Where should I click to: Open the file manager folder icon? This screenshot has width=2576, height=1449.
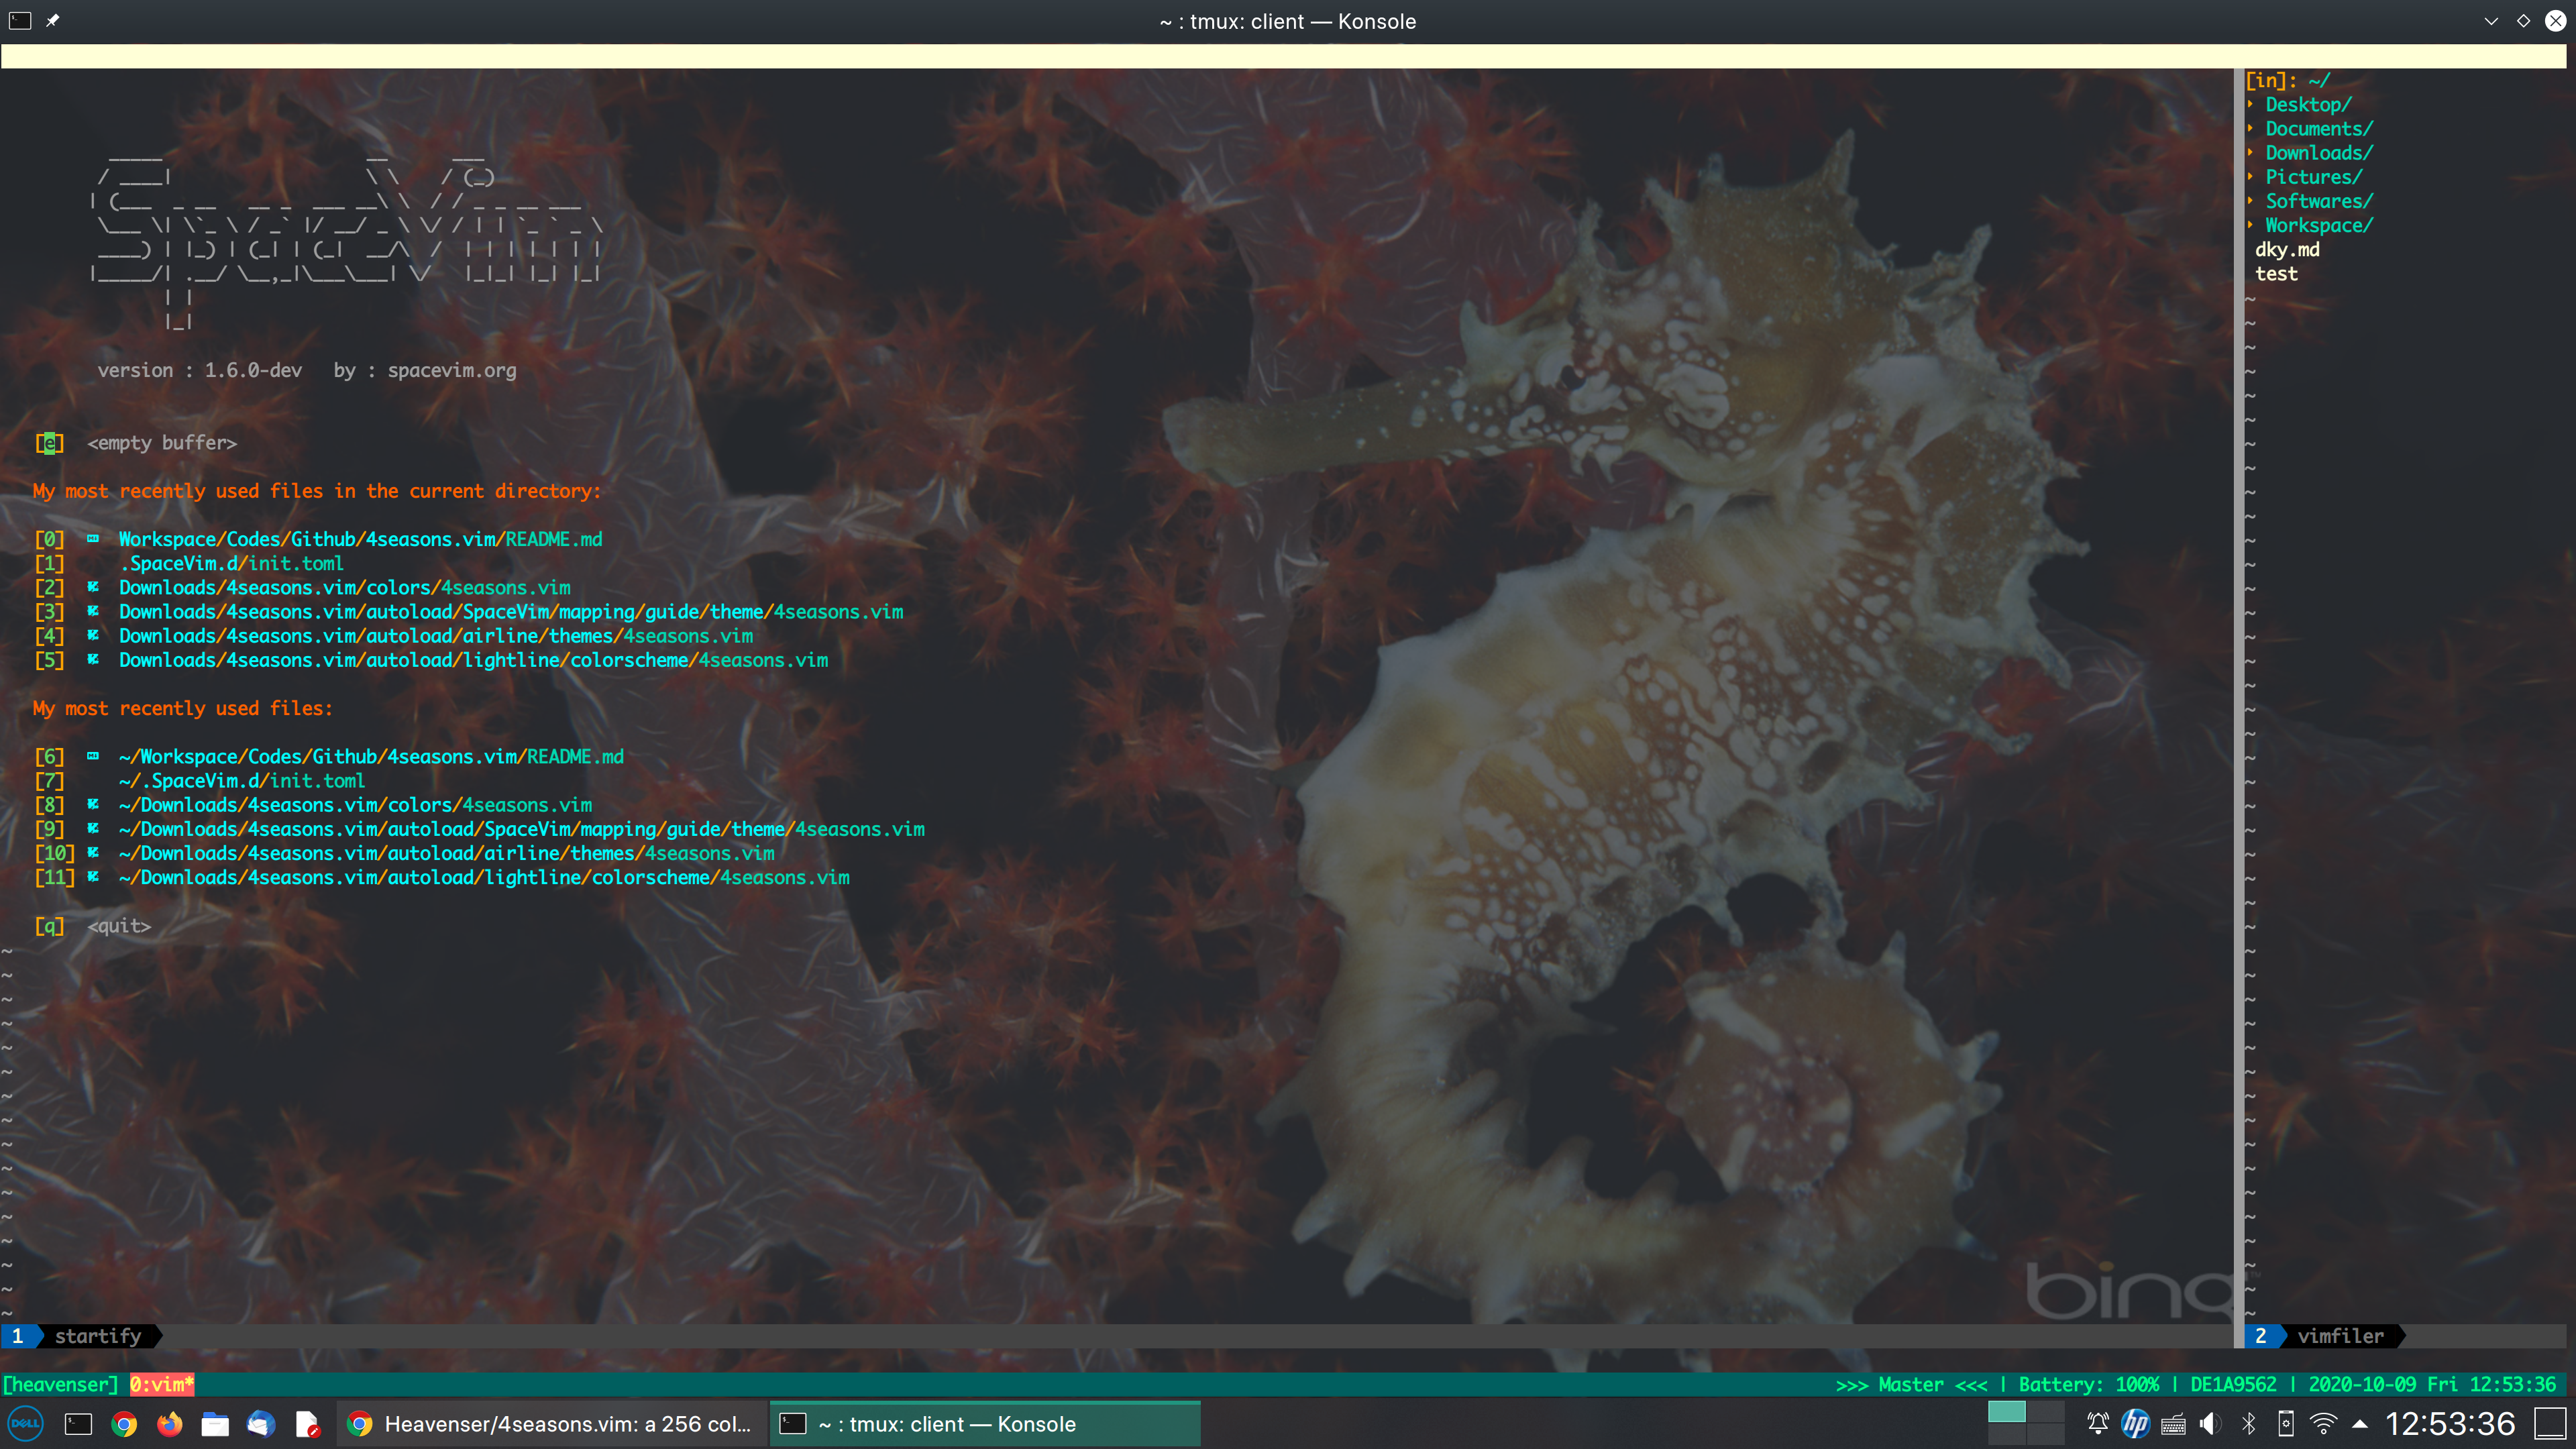tap(215, 1424)
